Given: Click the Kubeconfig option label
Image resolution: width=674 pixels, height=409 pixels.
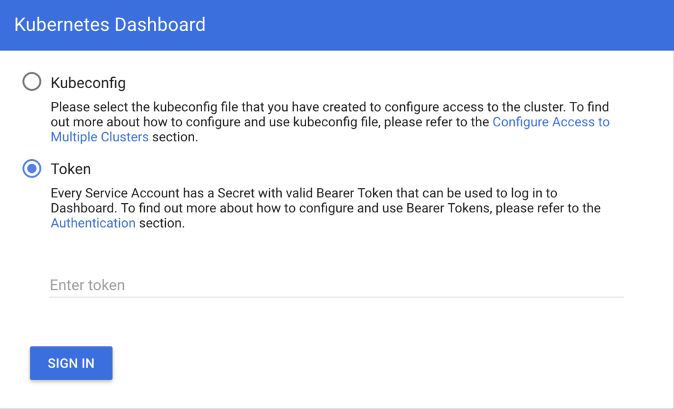Looking at the screenshot, I should click(x=88, y=84).
